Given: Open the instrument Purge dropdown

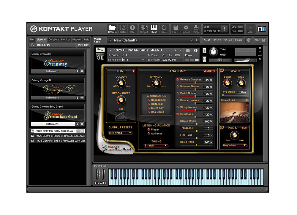Looking at the screenshot, I should pyautogui.click(x=191, y=55).
